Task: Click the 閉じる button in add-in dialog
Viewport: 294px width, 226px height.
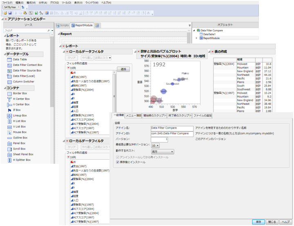Action: click(x=272, y=222)
